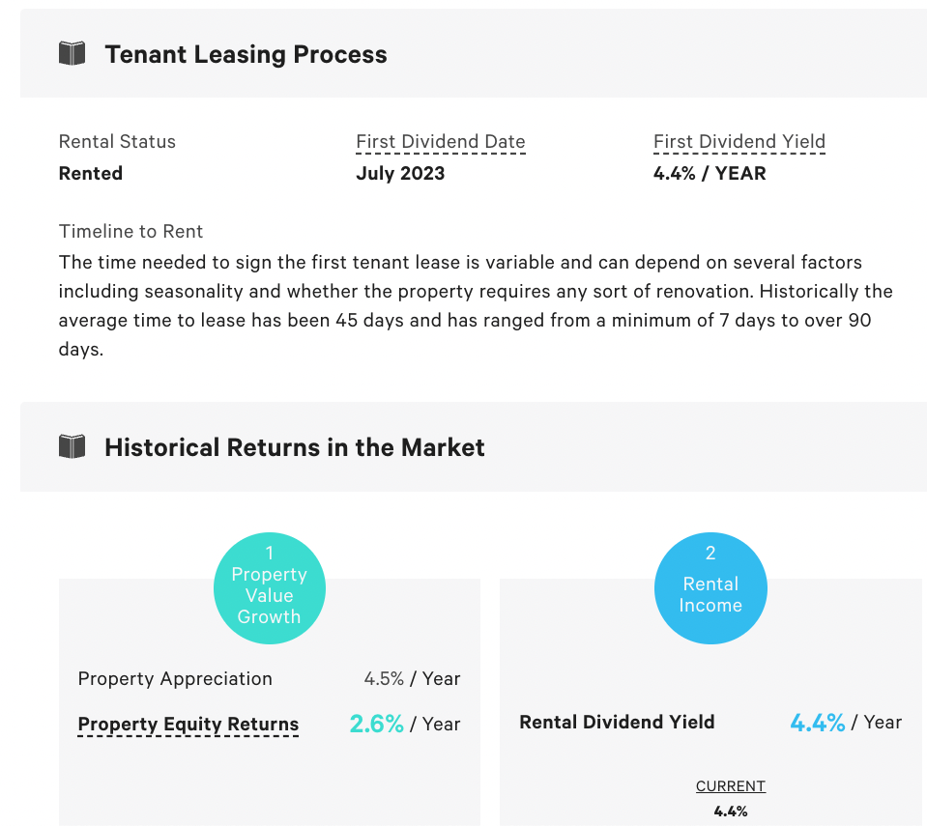
Task: Collapse the Tenant Leasing Process section header
Action: click(x=474, y=54)
